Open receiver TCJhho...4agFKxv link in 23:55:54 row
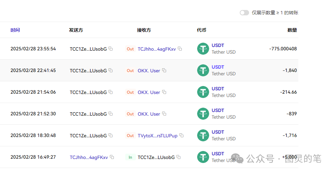Image resolution: width=332 pixels, height=172 pixels. coord(157,49)
